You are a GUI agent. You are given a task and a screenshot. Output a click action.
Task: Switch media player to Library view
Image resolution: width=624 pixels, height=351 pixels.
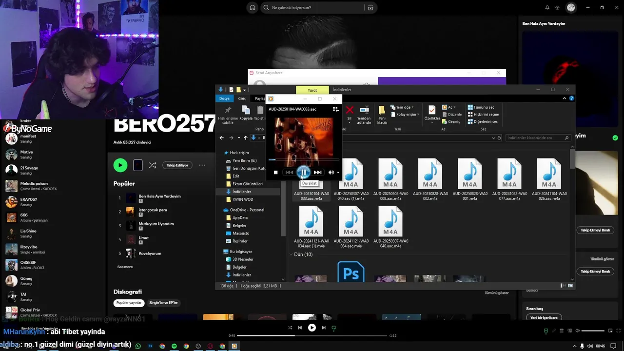(335, 109)
